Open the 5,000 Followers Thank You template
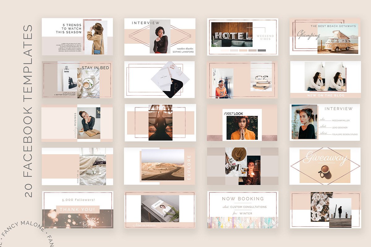 coord(77,210)
